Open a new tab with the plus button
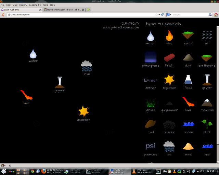 (89, 10)
